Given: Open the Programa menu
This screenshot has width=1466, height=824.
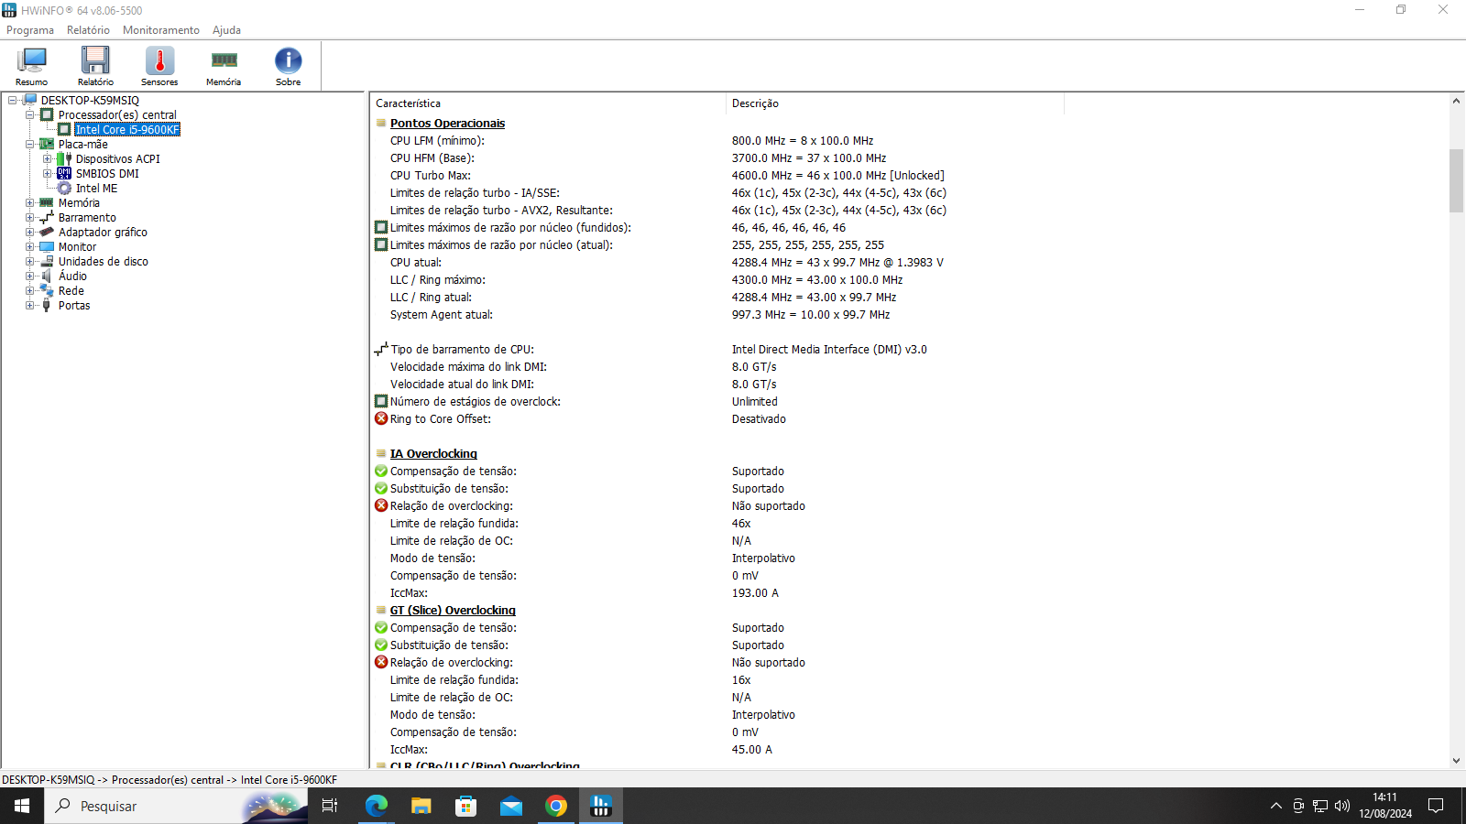Looking at the screenshot, I should pos(30,30).
